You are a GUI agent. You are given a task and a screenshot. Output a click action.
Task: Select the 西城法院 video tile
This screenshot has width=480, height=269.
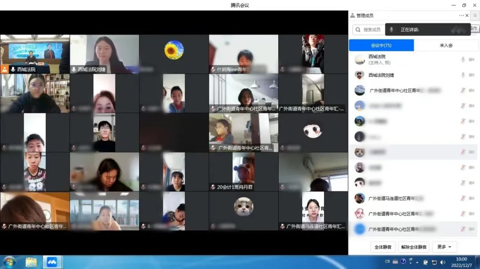(x=35, y=54)
